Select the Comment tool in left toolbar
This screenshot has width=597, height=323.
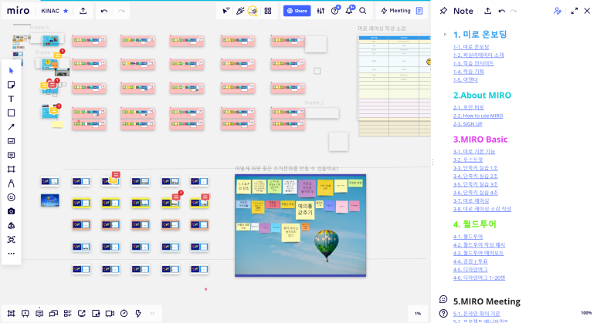pos(11,155)
